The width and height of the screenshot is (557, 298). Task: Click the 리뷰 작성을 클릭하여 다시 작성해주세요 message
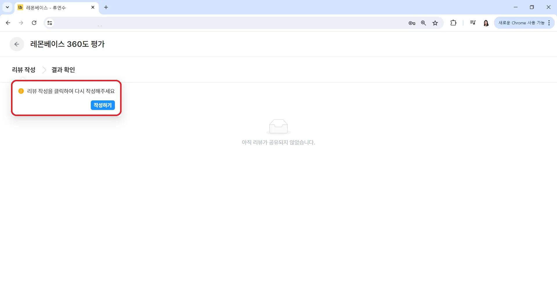tap(71, 91)
